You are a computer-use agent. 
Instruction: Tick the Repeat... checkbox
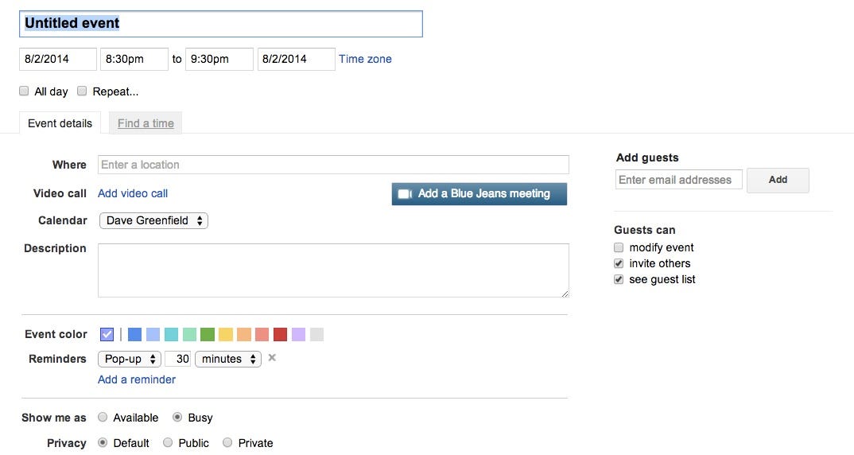[x=82, y=91]
